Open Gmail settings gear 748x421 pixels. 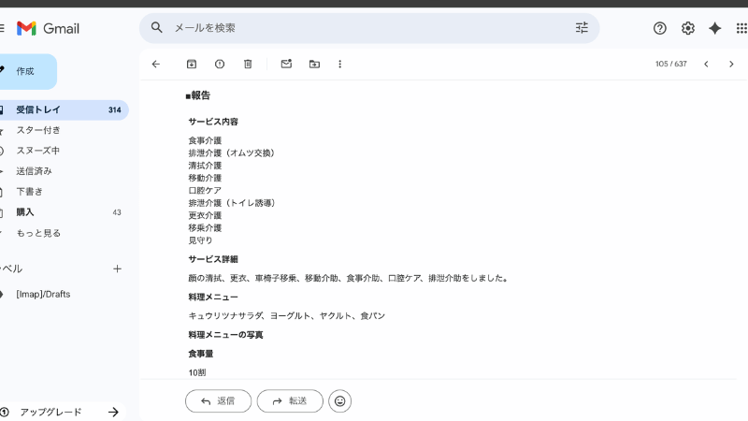687,28
